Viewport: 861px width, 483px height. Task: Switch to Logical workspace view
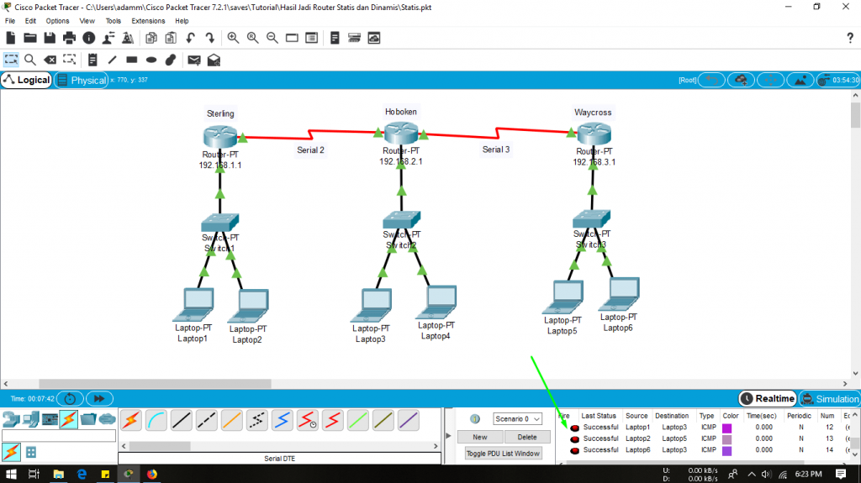(26, 80)
